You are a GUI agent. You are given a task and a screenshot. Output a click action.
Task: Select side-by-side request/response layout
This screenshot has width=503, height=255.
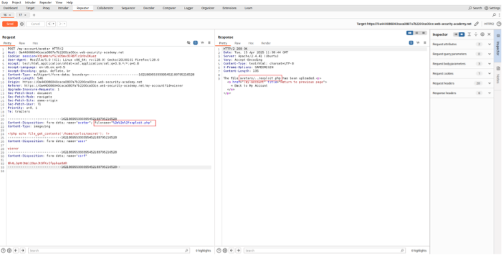pos(410,33)
